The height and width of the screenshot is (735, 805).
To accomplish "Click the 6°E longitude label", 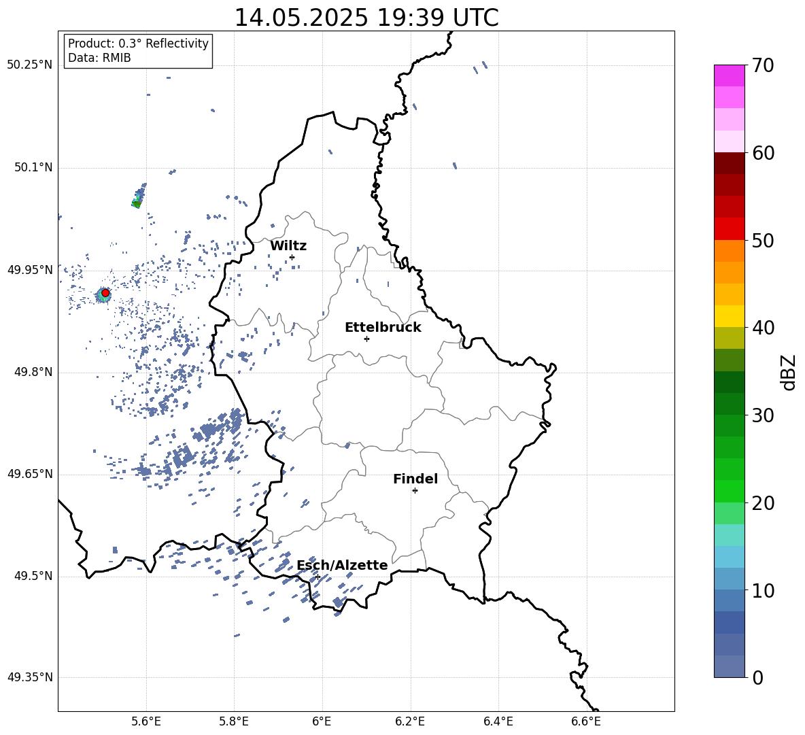I will (x=322, y=722).
